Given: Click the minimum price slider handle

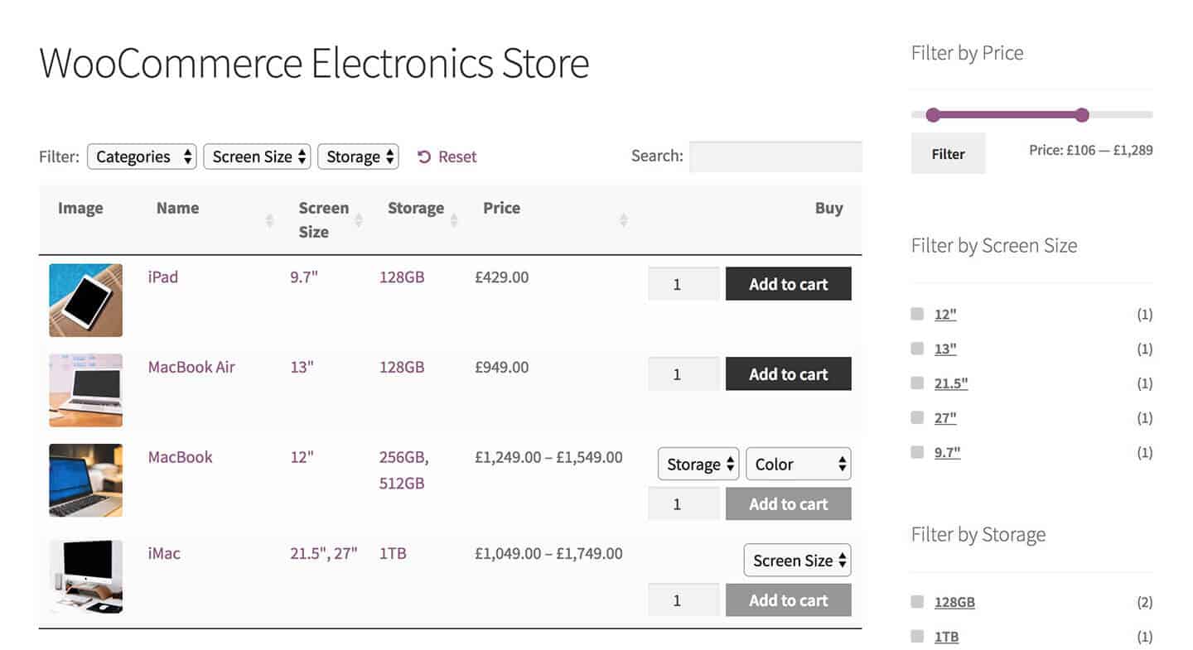Looking at the screenshot, I should coord(933,114).
